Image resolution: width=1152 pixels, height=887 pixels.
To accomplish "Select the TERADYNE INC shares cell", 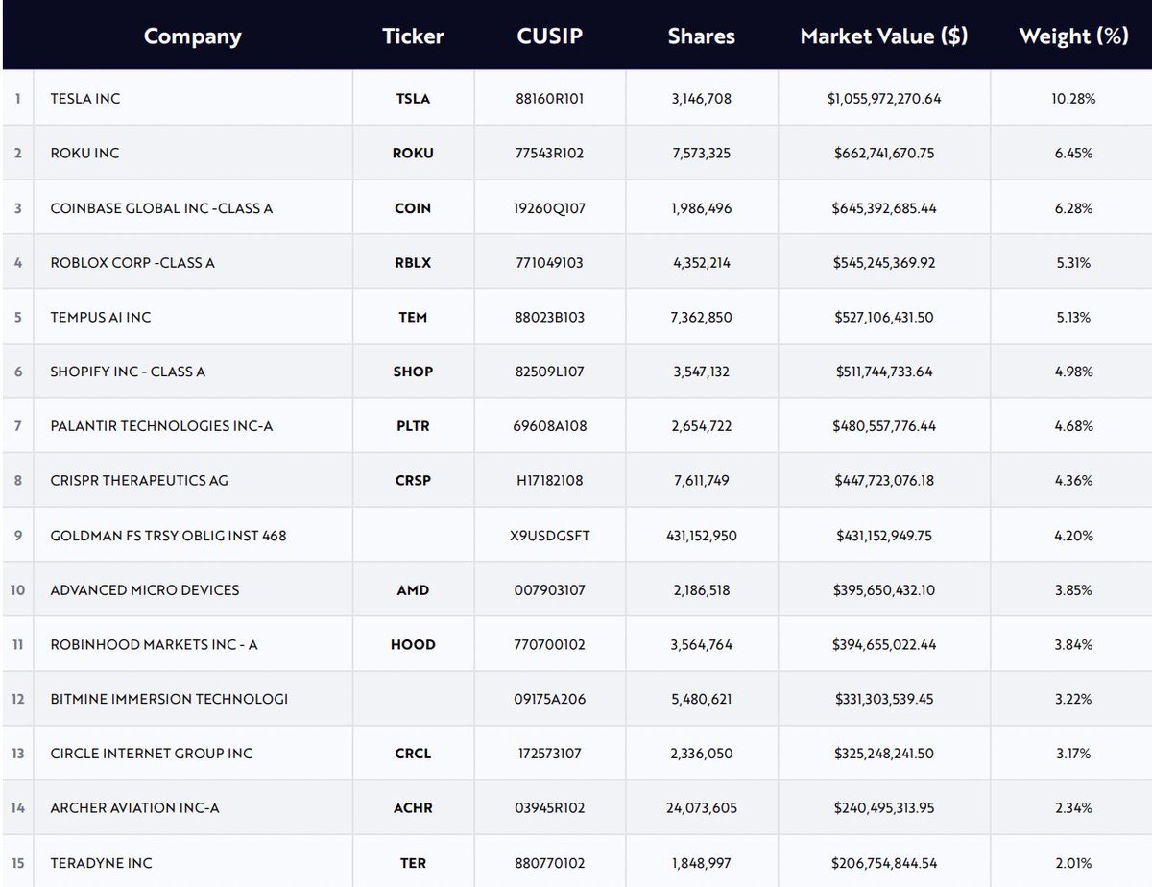I will pos(702,862).
